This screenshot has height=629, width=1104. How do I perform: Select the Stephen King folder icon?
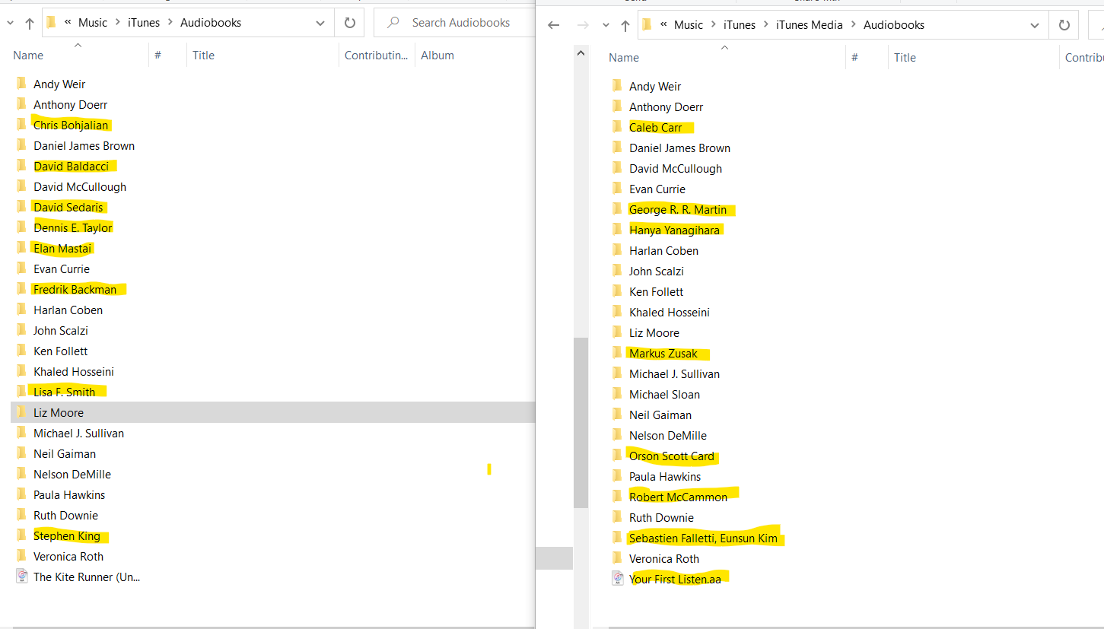pyautogui.click(x=21, y=535)
